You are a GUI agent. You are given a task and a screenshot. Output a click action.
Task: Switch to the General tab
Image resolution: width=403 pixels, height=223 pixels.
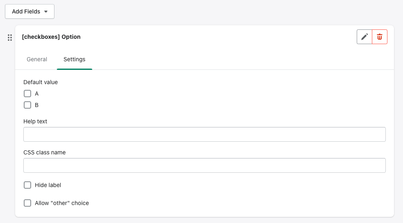37,59
